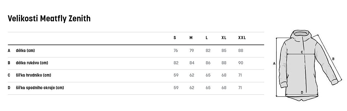Click the B sleeve label on the jacket diagram
347x111 pixels.
click(333, 58)
